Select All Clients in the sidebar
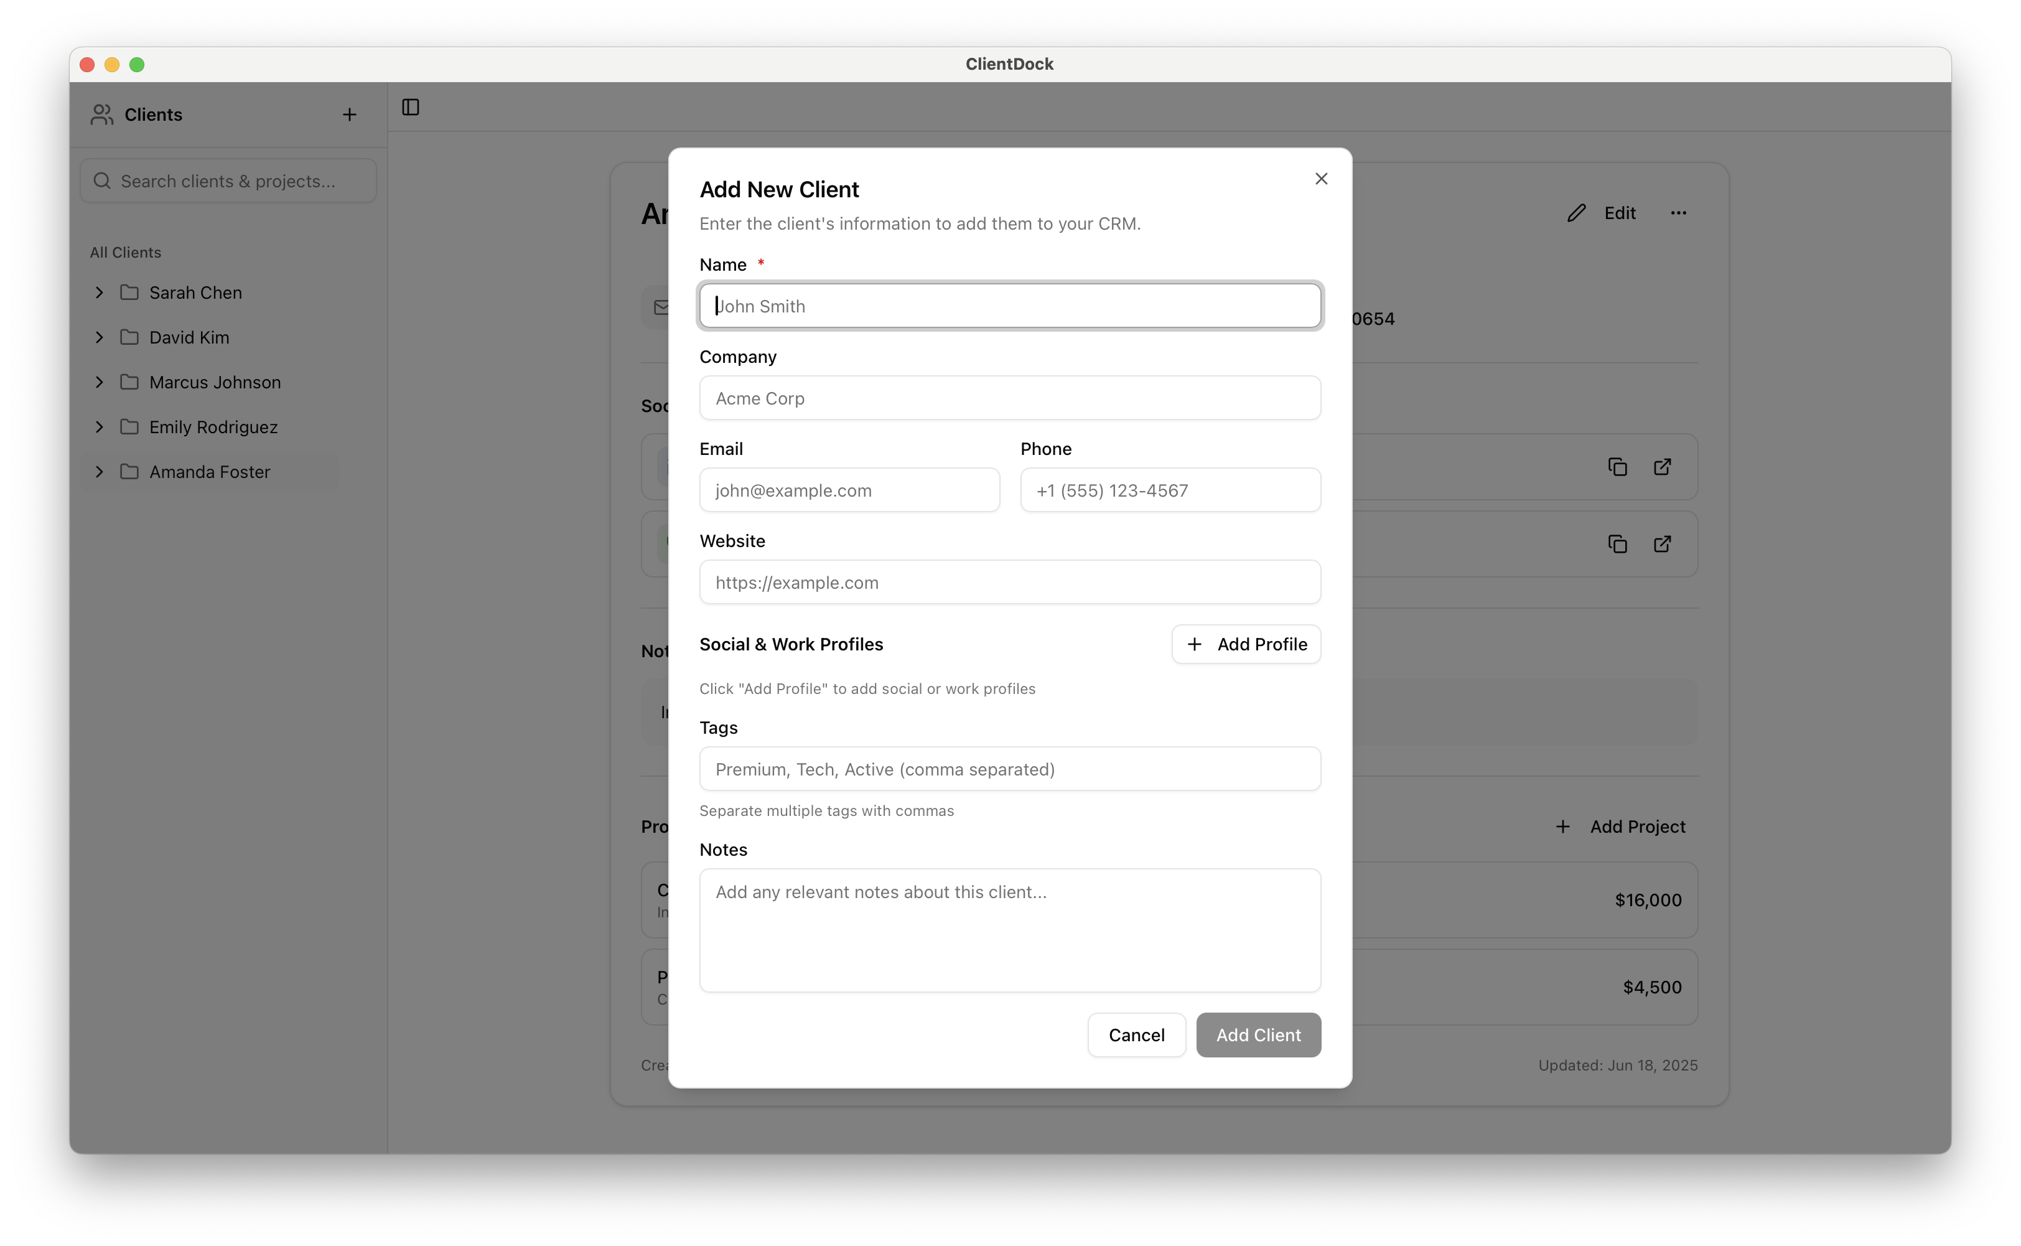The width and height of the screenshot is (2021, 1246). pos(125,252)
